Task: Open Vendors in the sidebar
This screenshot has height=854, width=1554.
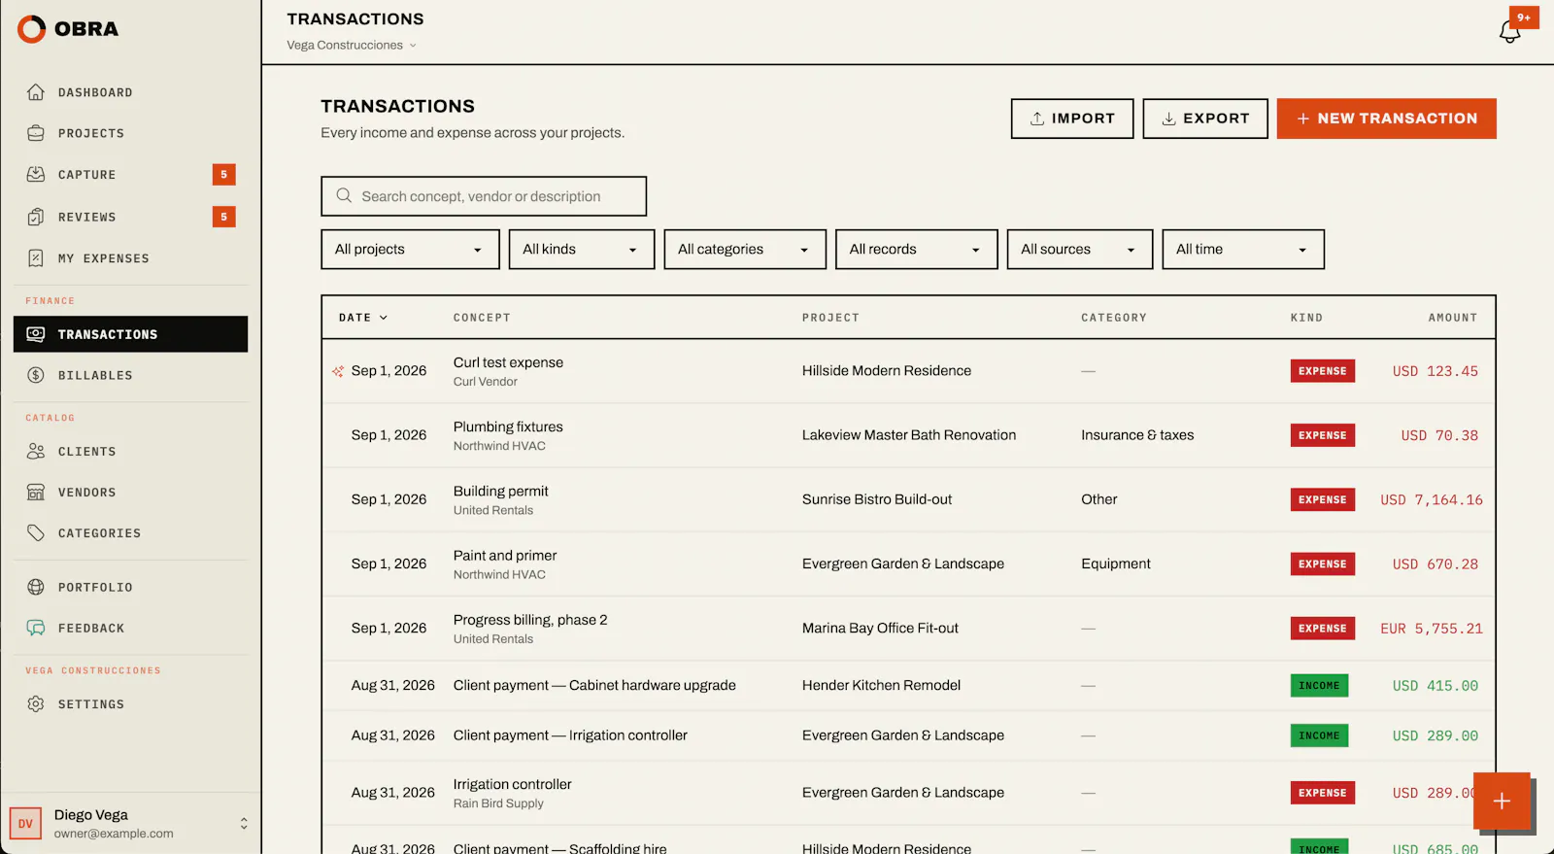Action: coord(130,493)
